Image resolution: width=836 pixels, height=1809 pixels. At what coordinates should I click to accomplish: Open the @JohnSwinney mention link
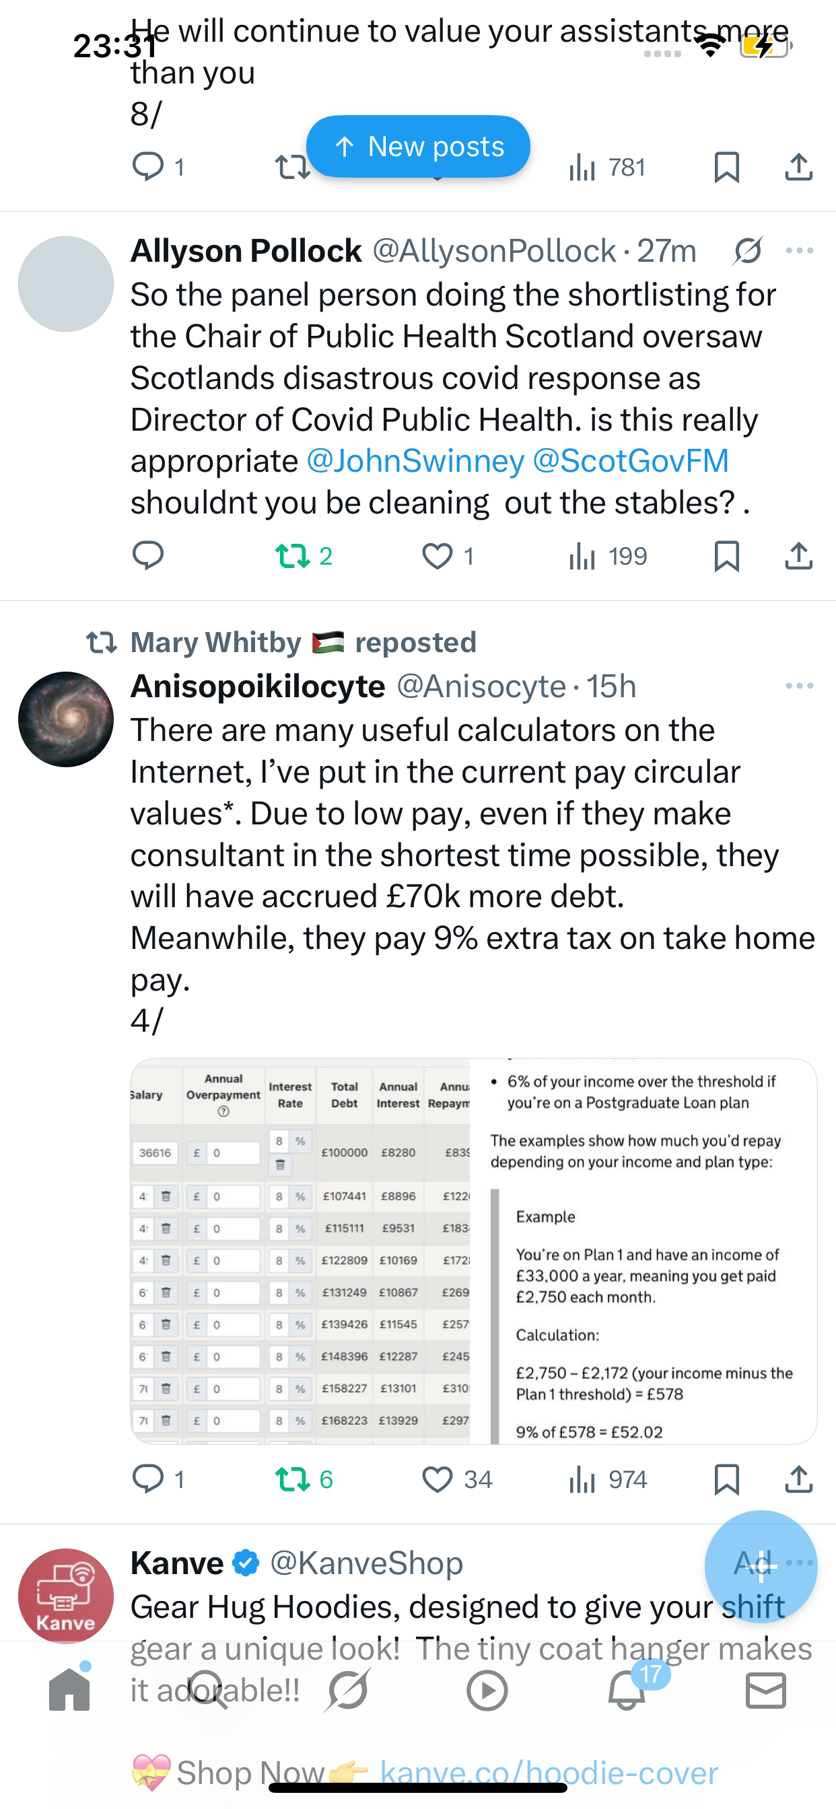pyautogui.click(x=415, y=462)
